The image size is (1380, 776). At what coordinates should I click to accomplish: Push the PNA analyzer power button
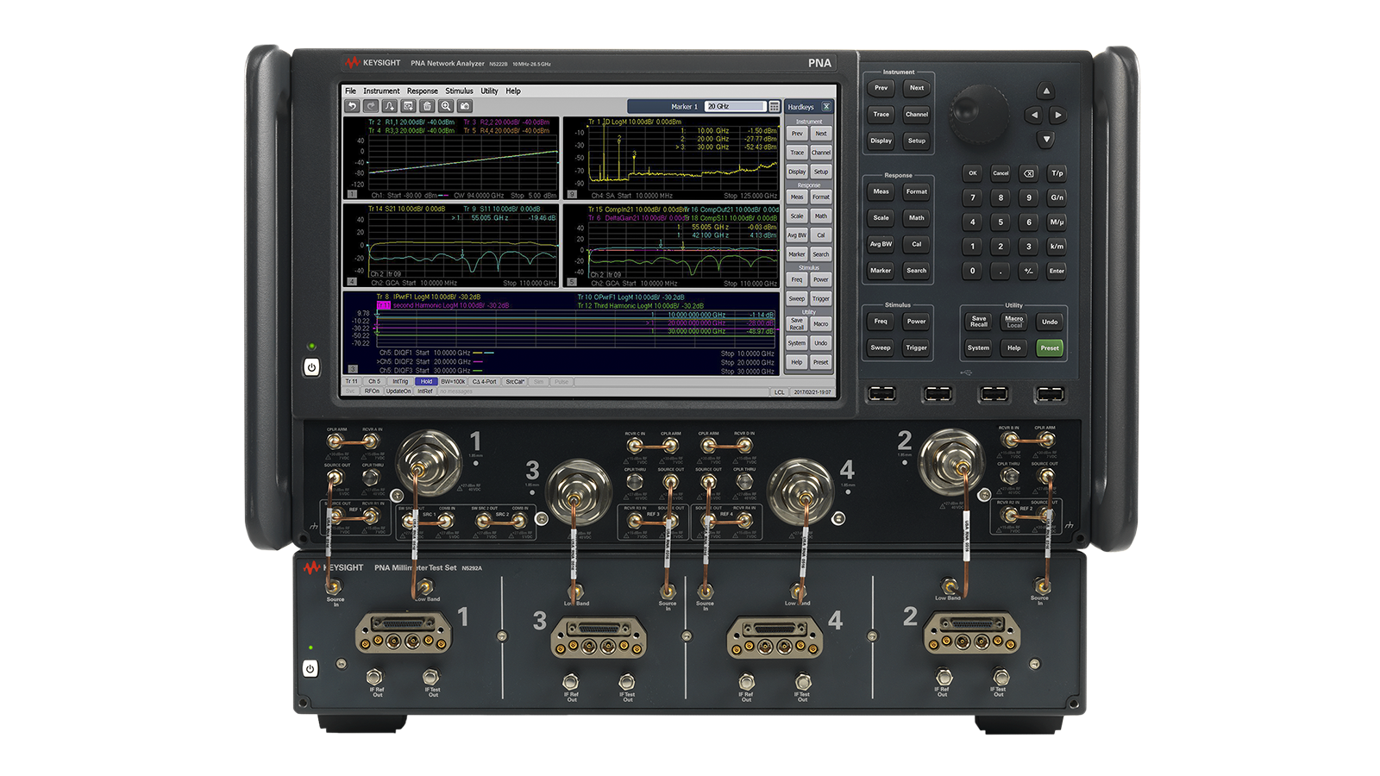click(311, 367)
